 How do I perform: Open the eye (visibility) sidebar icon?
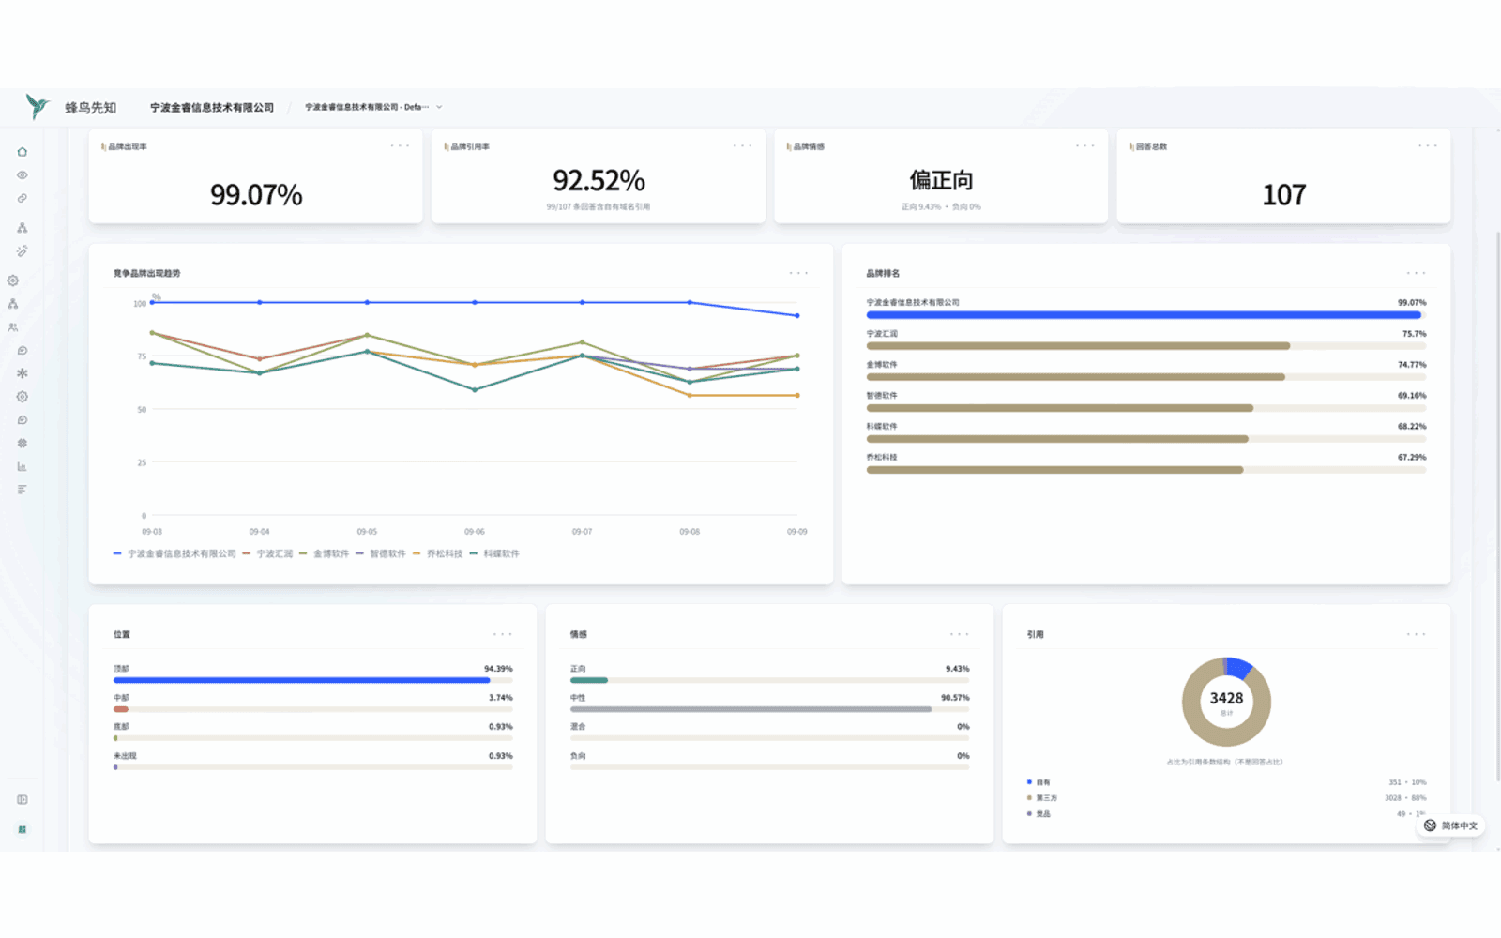(x=23, y=175)
